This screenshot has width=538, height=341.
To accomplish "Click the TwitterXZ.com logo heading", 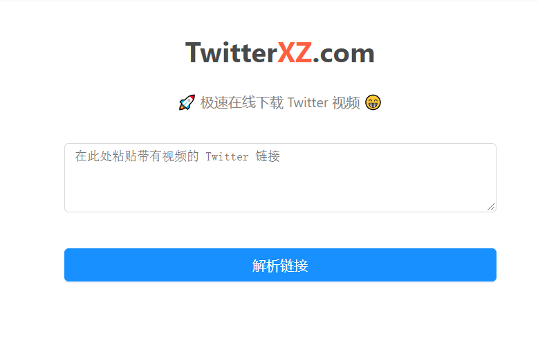I will tap(280, 53).
